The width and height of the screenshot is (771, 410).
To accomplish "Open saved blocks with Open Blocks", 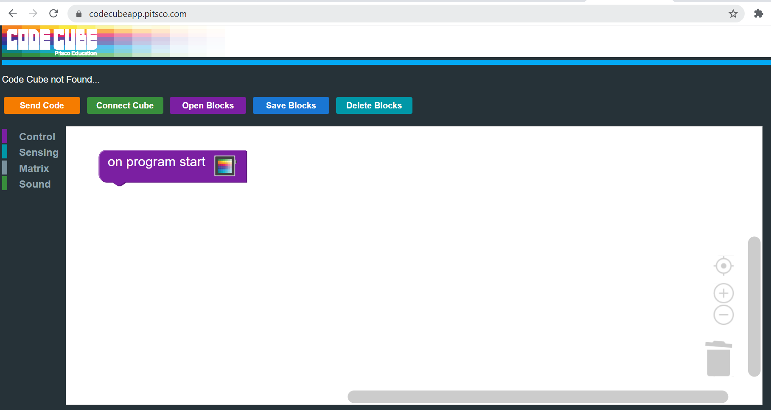I will pyautogui.click(x=208, y=105).
